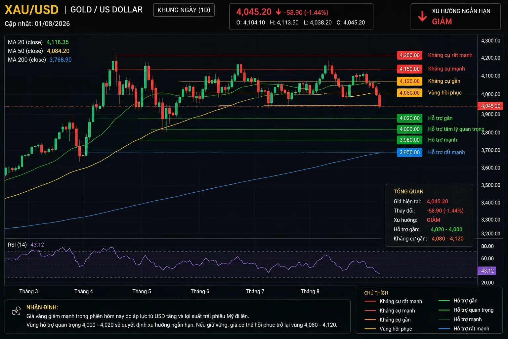Select the close value C: 4,045.20
508x339 pixels.
[351, 23]
